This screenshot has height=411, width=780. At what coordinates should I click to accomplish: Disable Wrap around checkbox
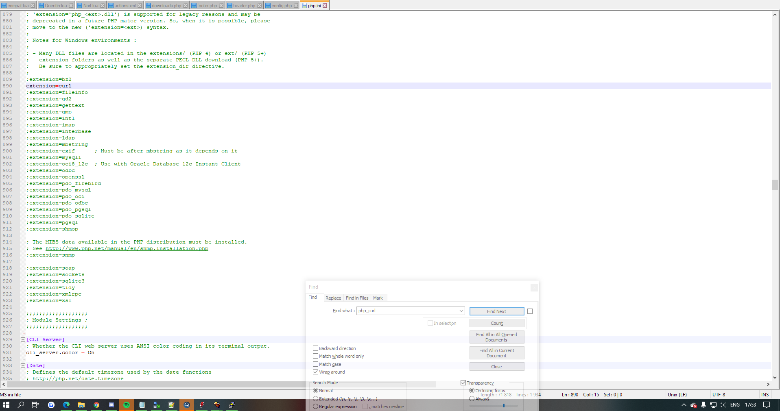[315, 372]
